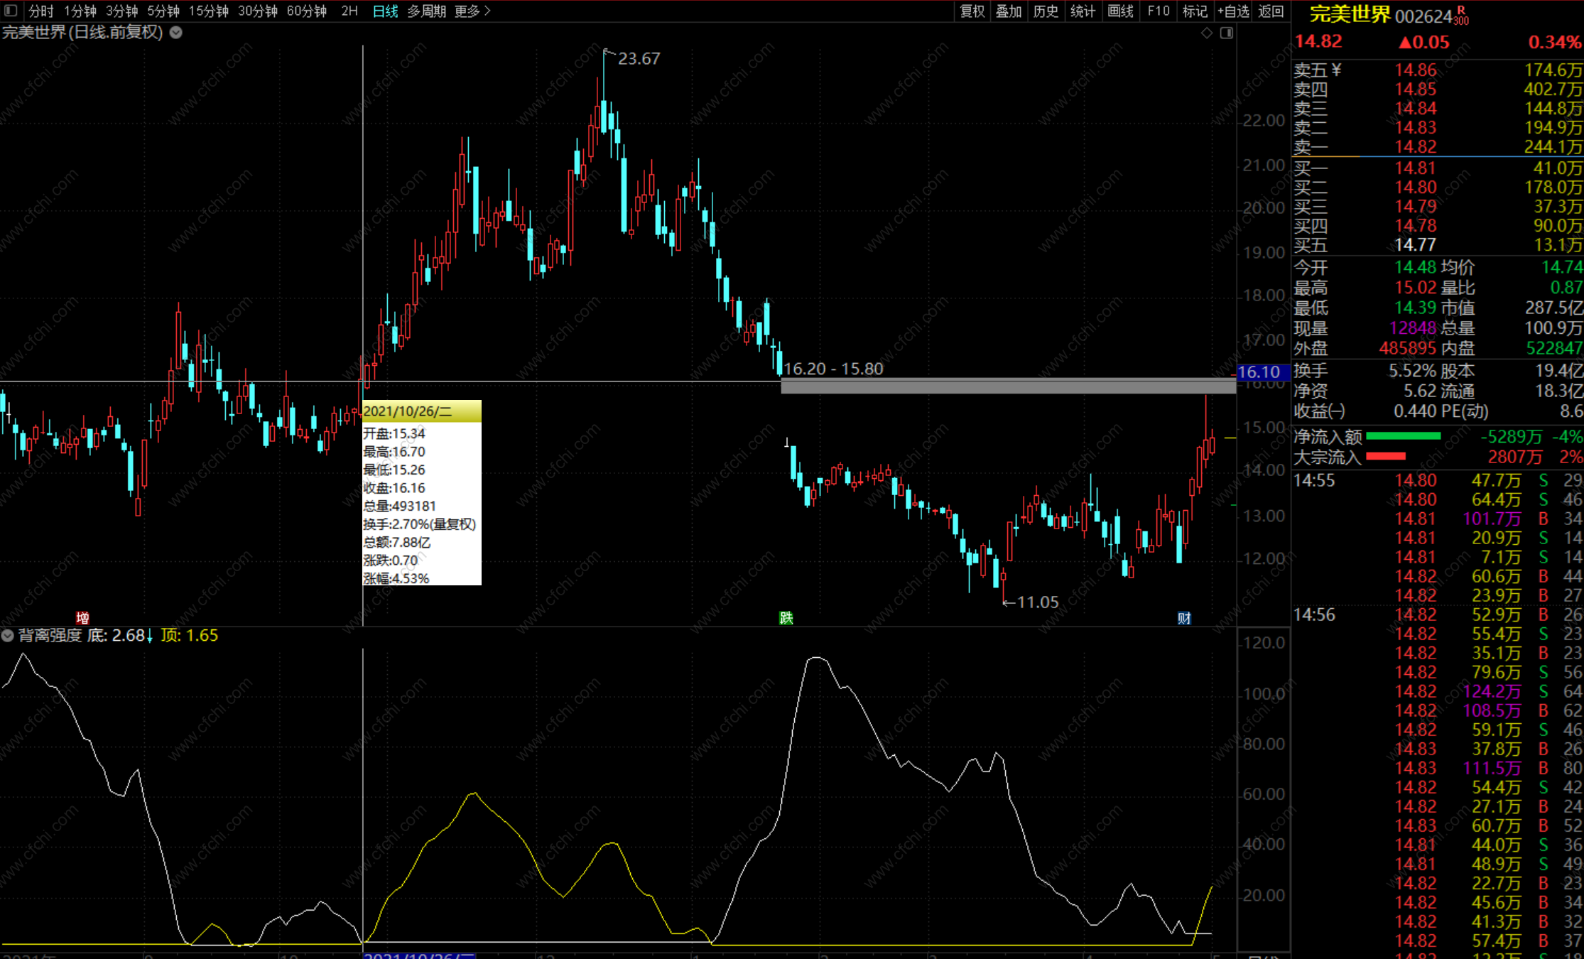Click the blue 财 marker on the chart

(x=1184, y=617)
